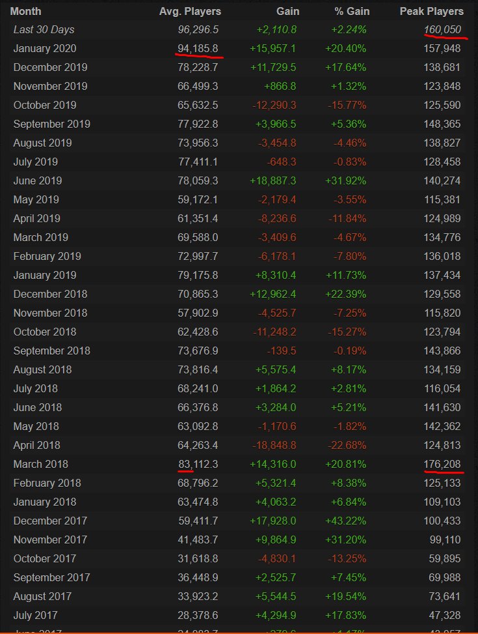This screenshot has height=634, width=478.
Task: Select the December 2019 month cell
Action: coord(50,67)
